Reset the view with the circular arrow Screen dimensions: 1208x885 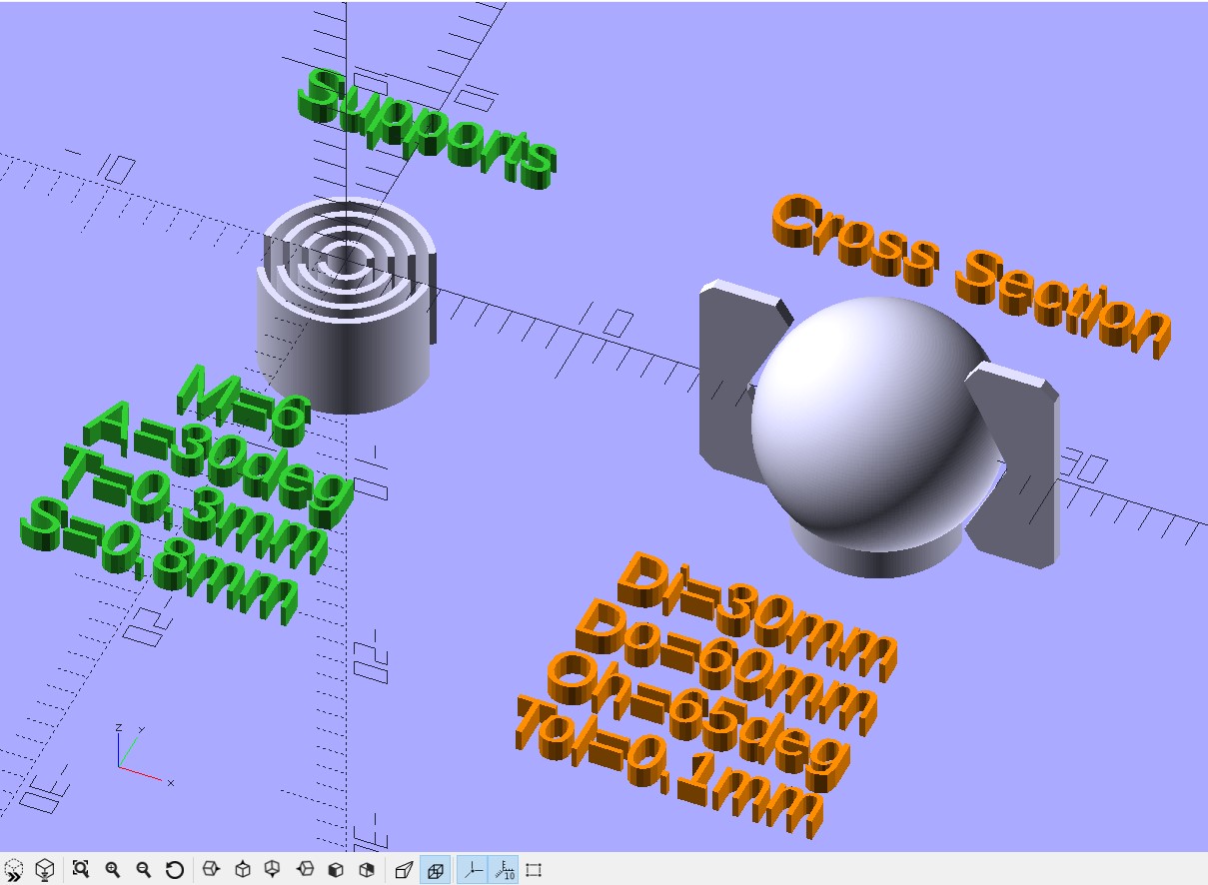pos(174,870)
